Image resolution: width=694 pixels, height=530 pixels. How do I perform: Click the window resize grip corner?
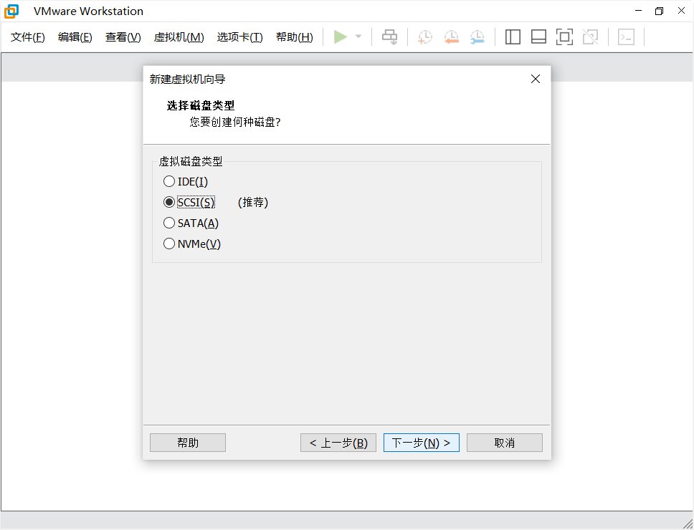click(x=688, y=524)
